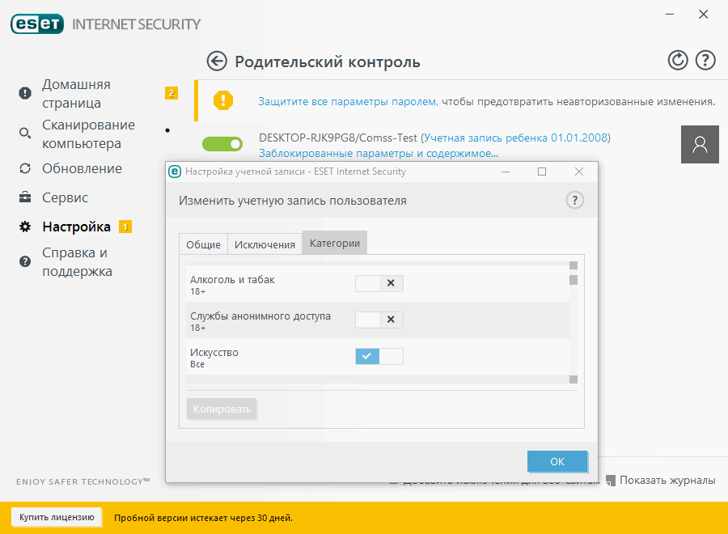Click Купить лицензию at the bottom
The height and width of the screenshot is (534, 728).
coord(56,515)
